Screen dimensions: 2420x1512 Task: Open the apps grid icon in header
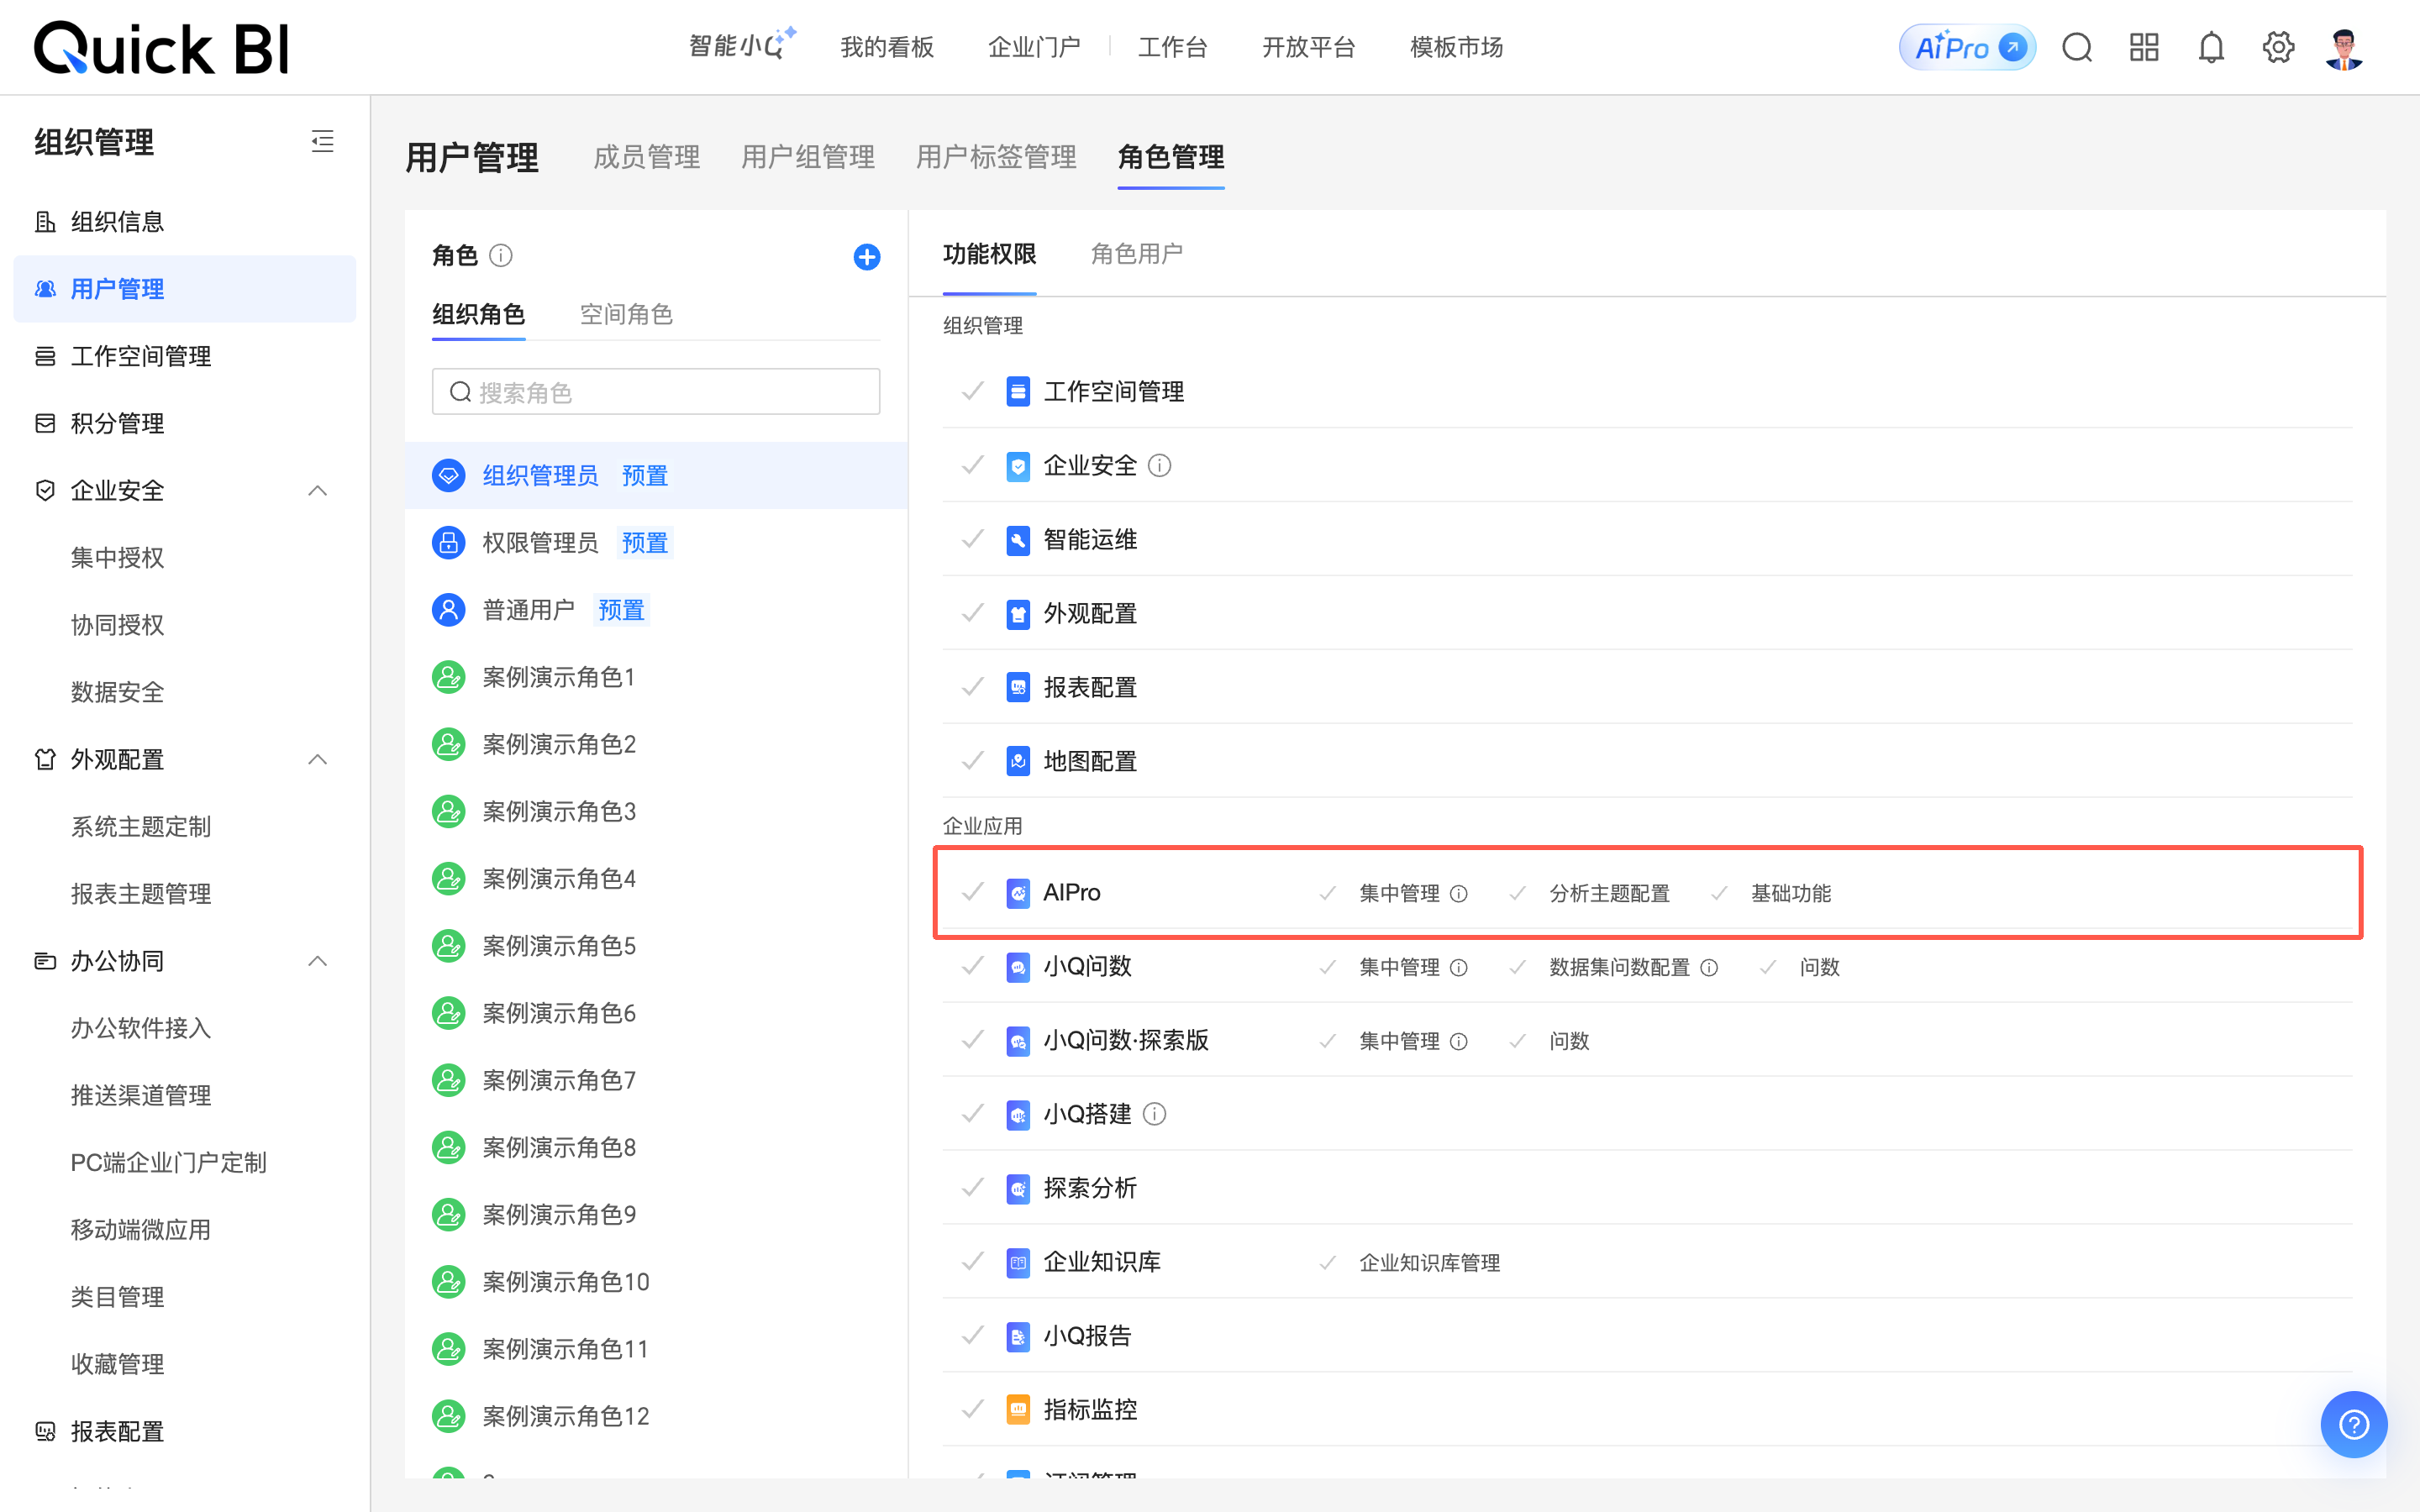2144,47
